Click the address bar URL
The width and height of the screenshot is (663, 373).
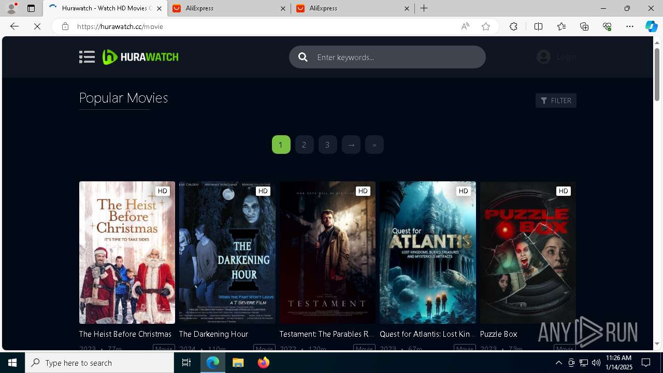pos(120,26)
